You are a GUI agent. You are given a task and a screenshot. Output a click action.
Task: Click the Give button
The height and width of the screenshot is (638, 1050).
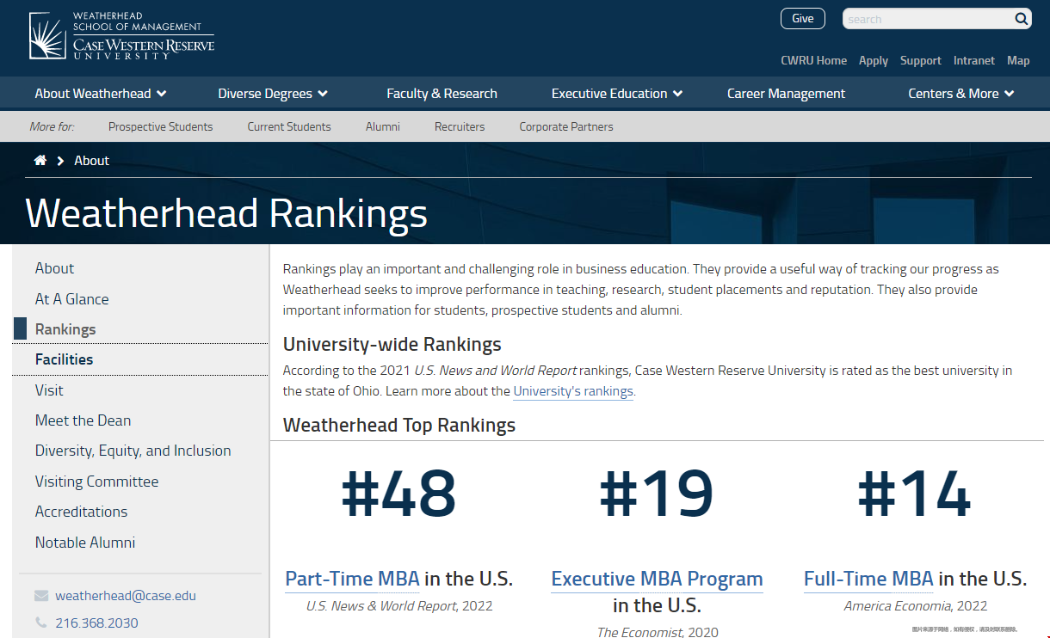pos(803,19)
